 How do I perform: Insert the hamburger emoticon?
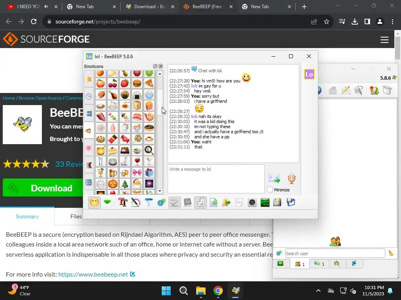(x=137, y=83)
